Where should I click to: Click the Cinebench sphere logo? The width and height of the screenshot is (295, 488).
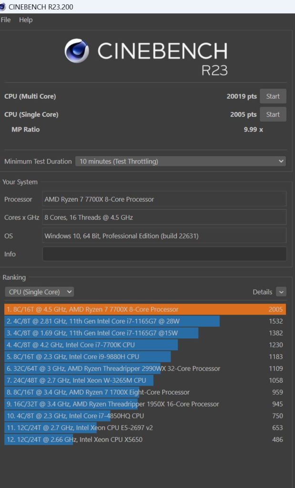(77, 51)
